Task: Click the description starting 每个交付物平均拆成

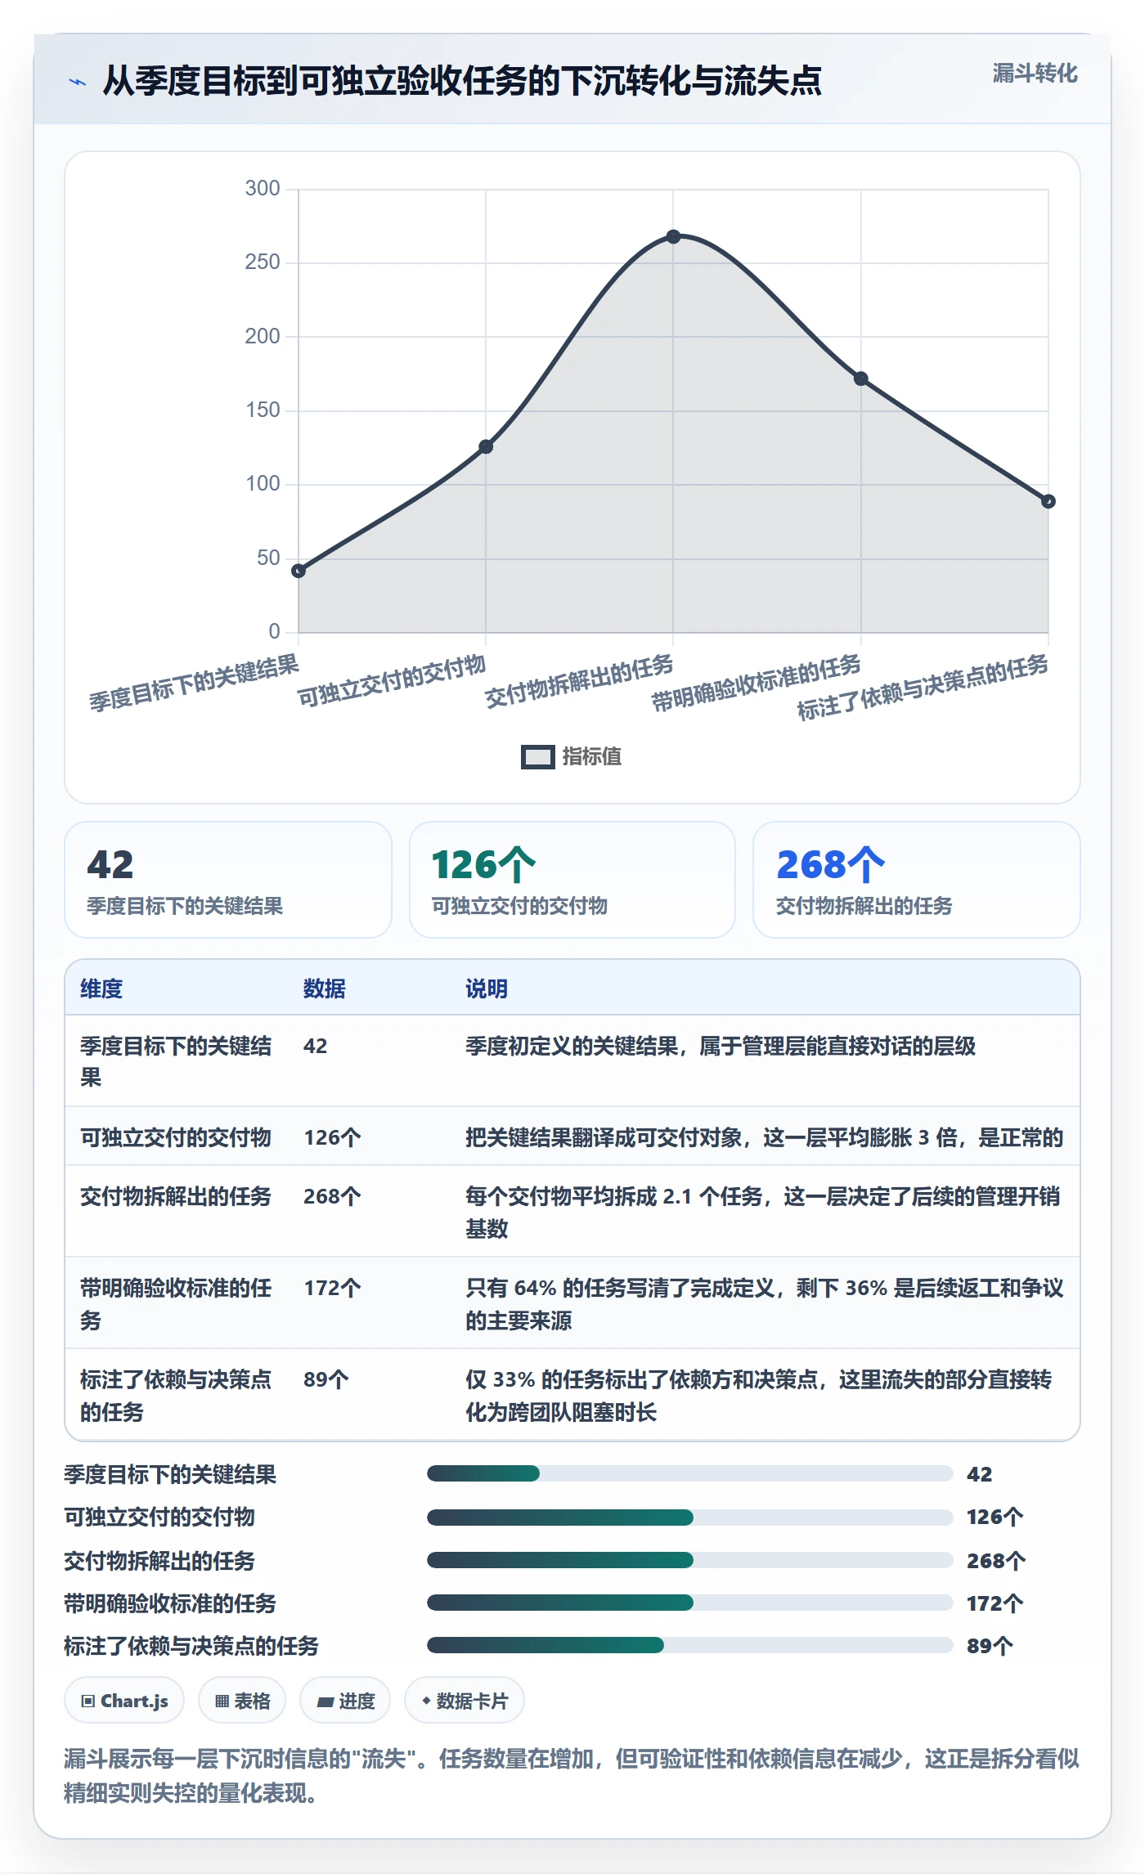Action: coord(763,1213)
